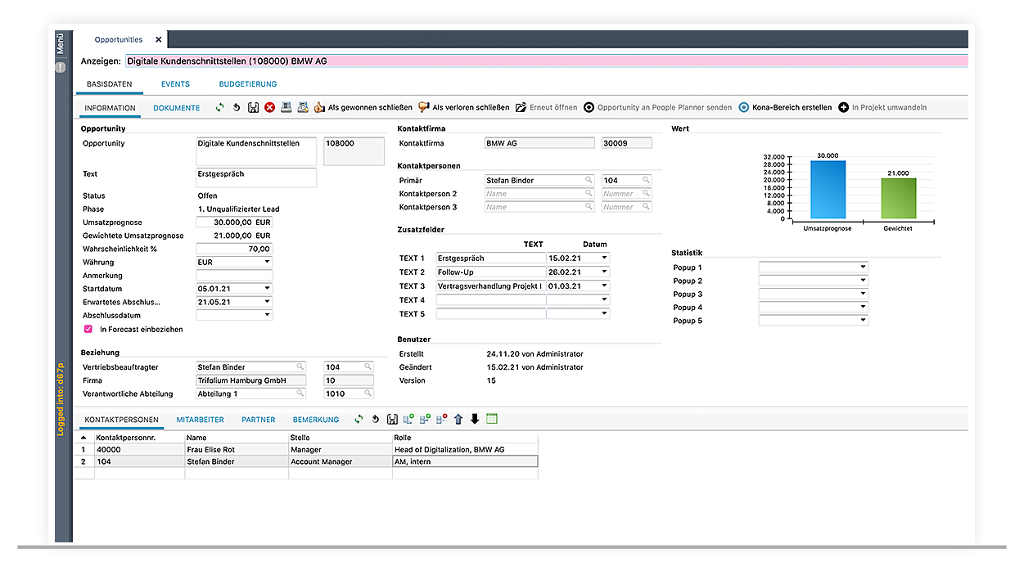Delete the record via red X icon
The width and height of the screenshot is (1024, 571).
[x=268, y=106]
